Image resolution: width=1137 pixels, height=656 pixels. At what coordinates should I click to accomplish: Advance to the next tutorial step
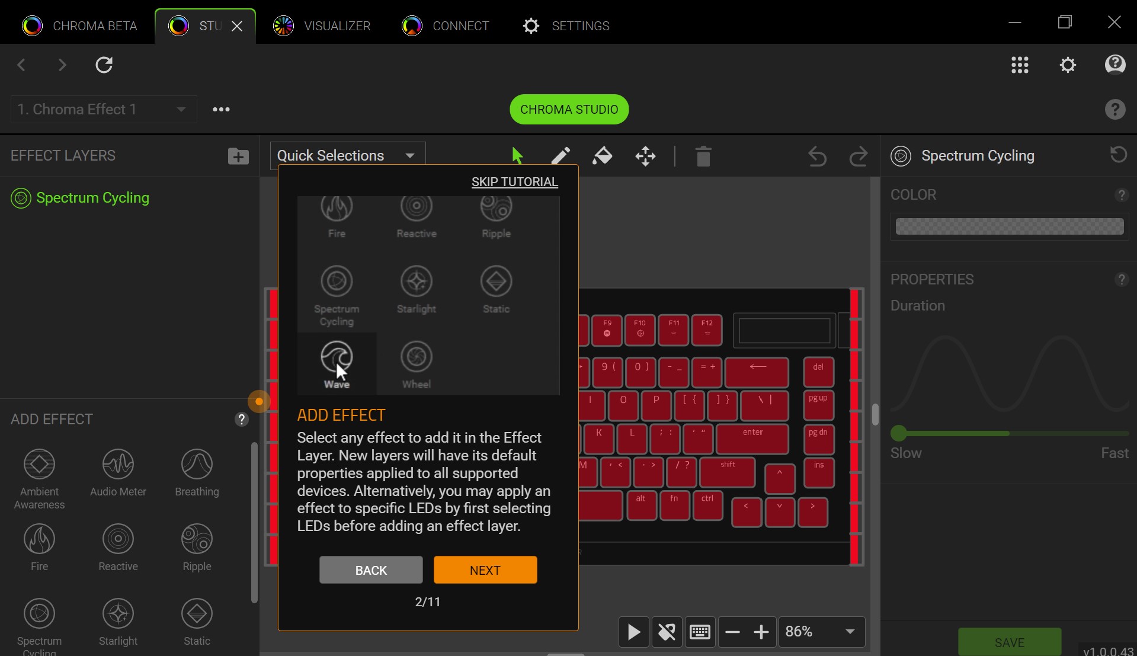coord(485,570)
